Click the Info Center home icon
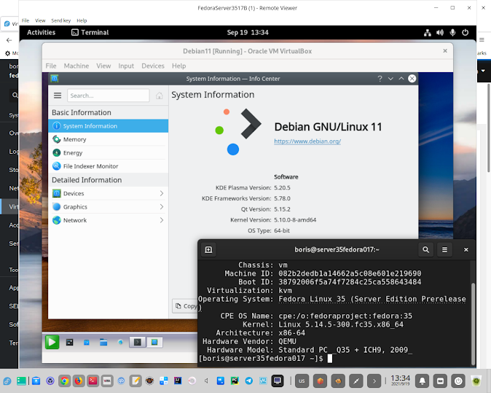The width and height of the screenshot is (491, 393). pyautogui.click(x=159, y=96)
